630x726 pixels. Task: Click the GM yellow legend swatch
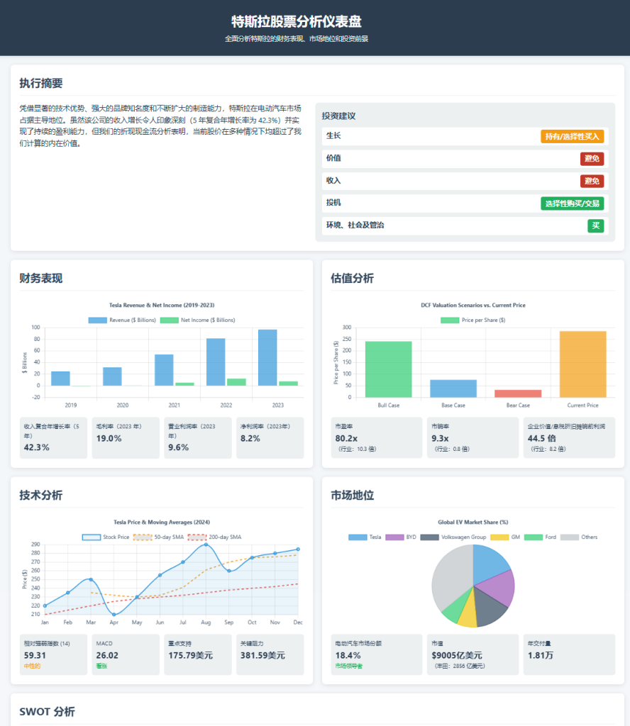(x=499, y=537)
